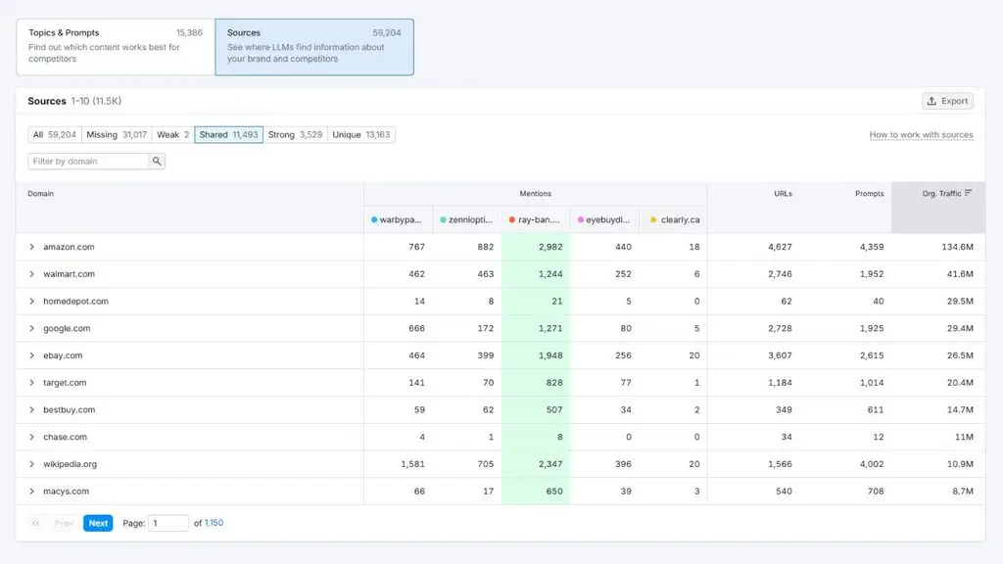Click the disabled Prev button
The height and width of the screenshot is (564, 1003).
click(x=64, y=523)
